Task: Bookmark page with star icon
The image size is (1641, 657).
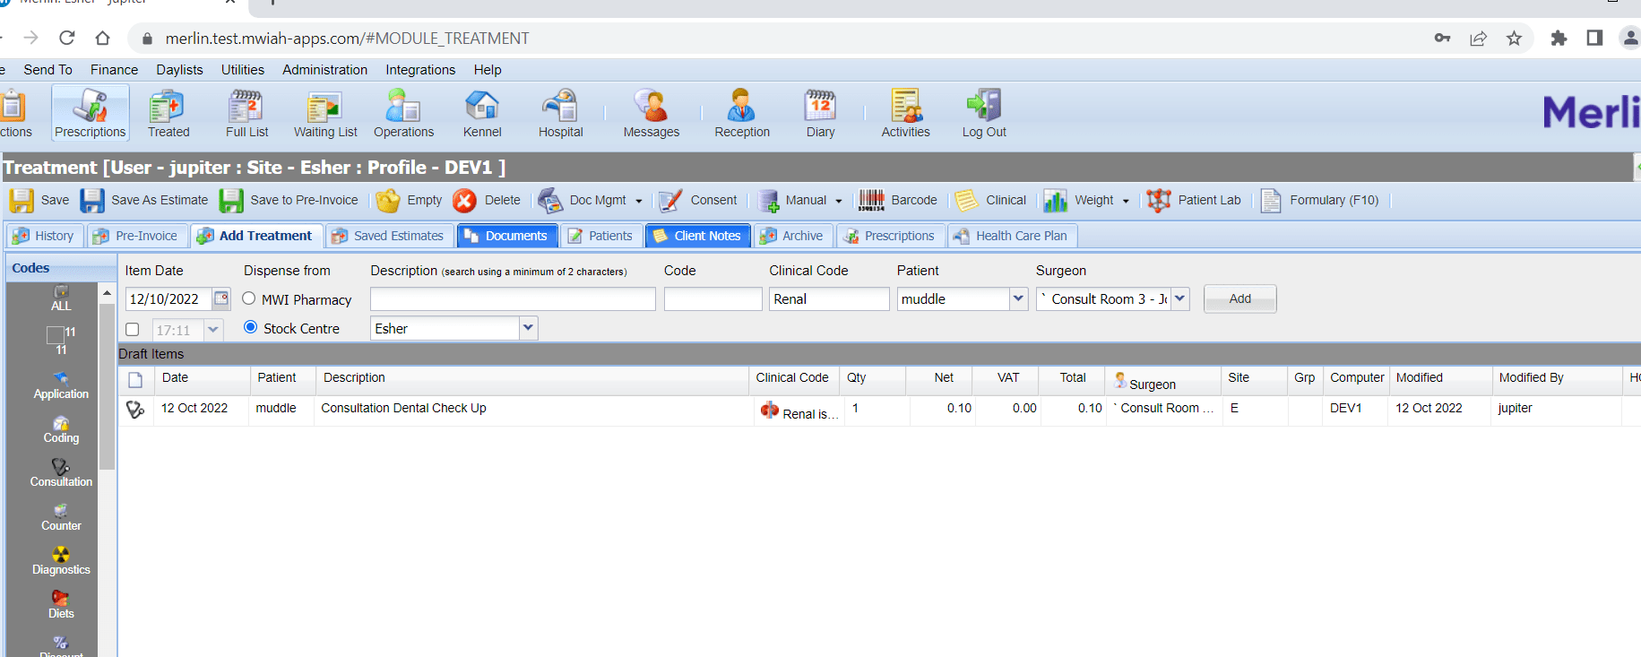Action: tap(1514, 38)
